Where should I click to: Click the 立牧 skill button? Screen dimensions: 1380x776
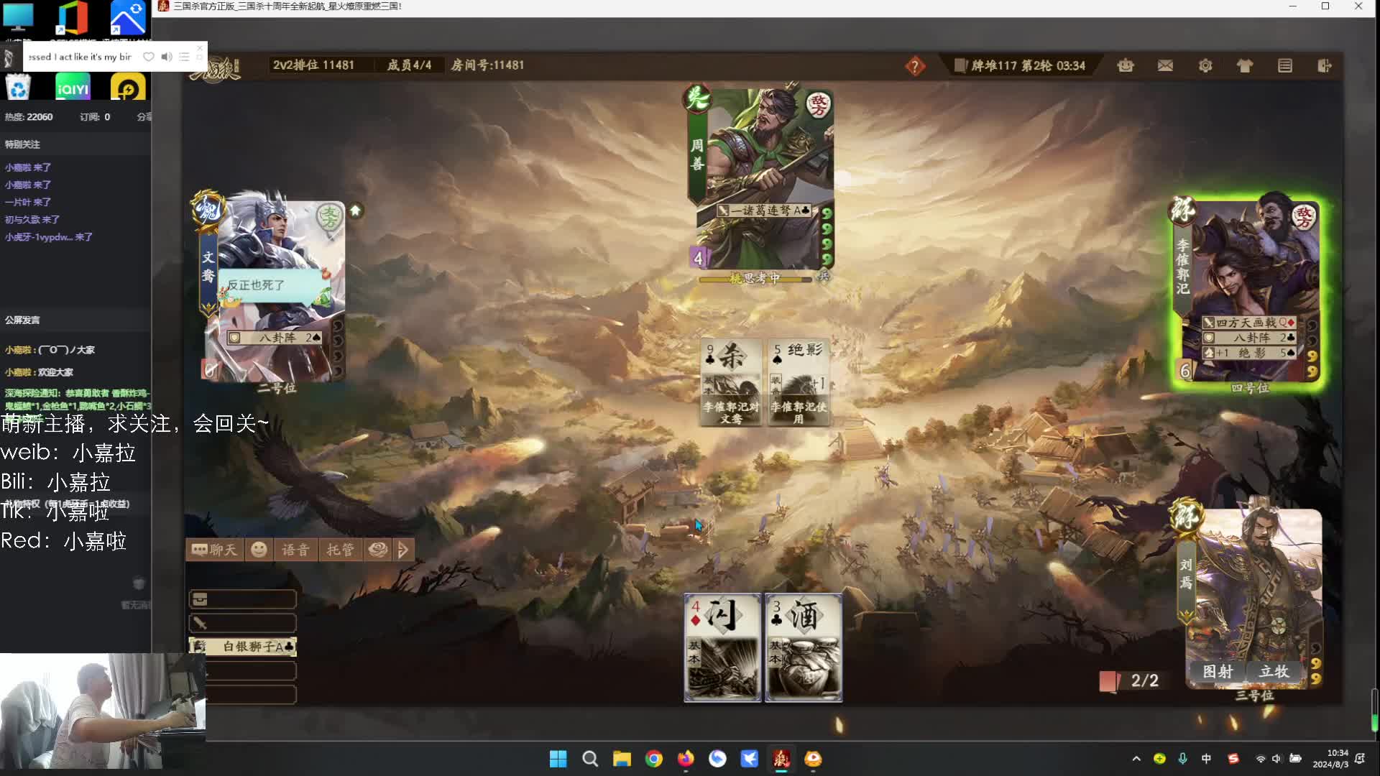click(1274, 671)
